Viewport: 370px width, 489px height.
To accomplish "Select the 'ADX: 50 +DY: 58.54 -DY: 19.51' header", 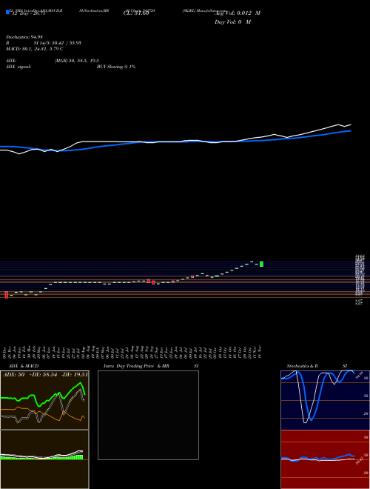I will tap(45, 374).
